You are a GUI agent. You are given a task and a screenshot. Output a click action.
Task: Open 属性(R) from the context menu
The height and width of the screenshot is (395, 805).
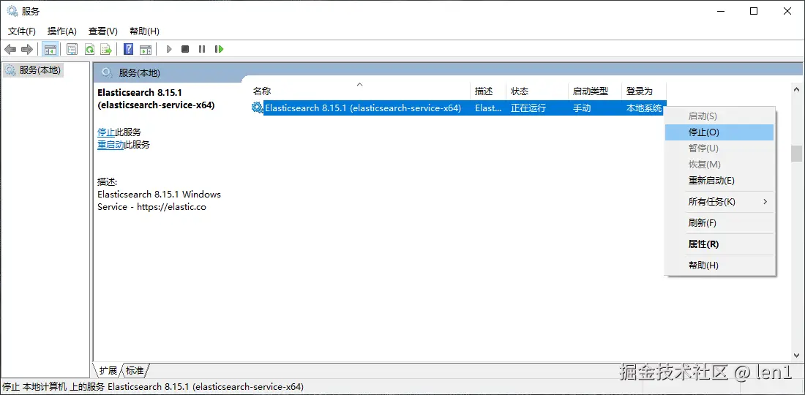click(x=719, y=244)
